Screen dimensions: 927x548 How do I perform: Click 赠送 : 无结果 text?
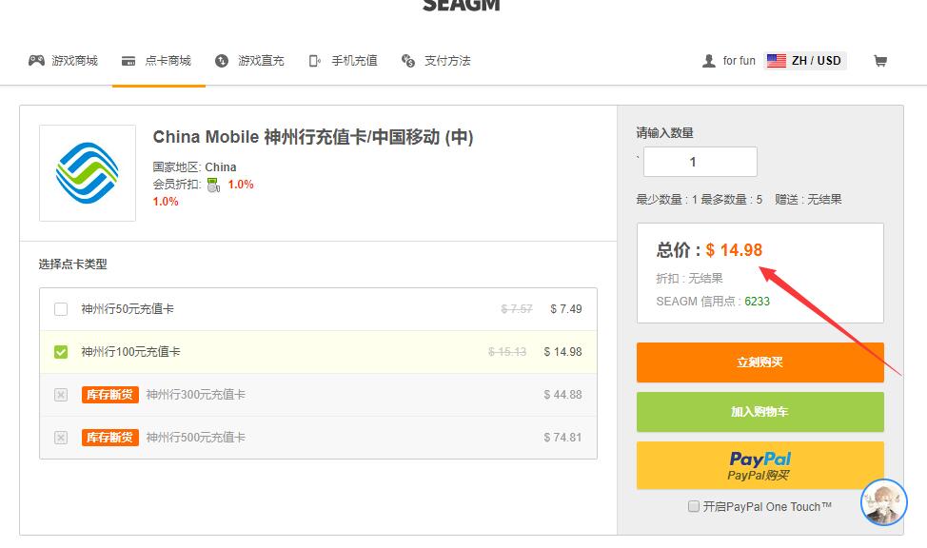pyautogui.click(x=808, y=199)
